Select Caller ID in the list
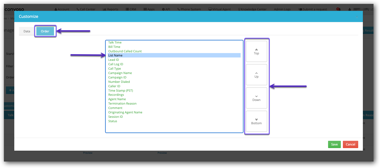Image resolution: width=380 pixels, height=168 pixels. pos(174,86)
